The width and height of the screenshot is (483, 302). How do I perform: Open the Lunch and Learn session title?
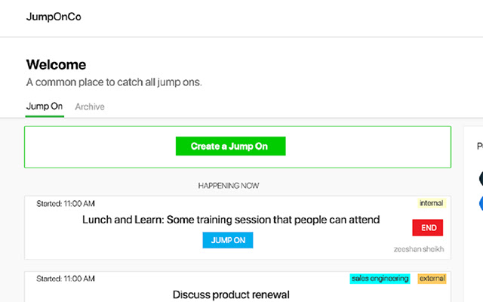231,220
